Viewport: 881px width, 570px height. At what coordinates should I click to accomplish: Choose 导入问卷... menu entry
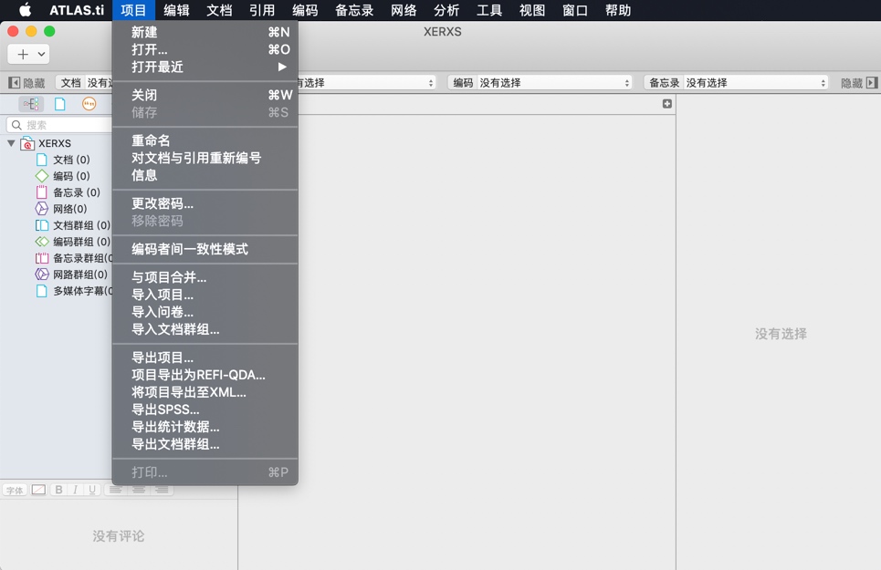205,311
